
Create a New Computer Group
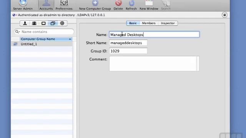point(95,5)
